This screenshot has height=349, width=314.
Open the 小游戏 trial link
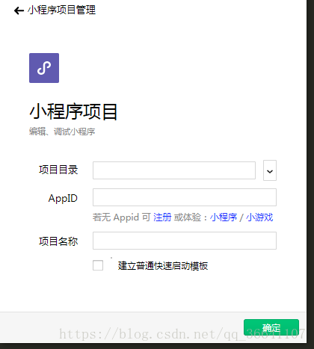pyautogui.click(x=259, y=217)
